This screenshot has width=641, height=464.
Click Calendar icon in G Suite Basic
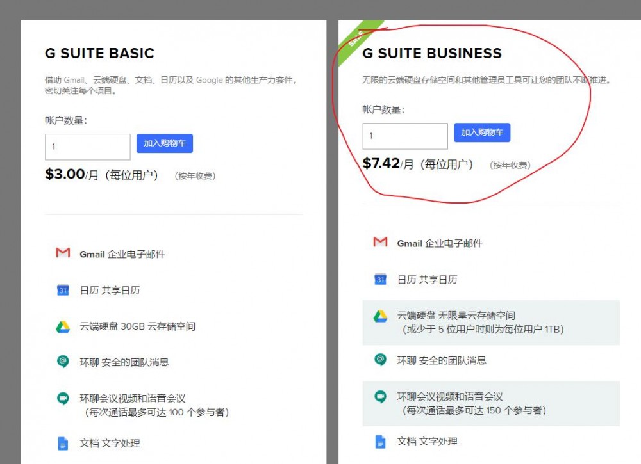click(63, 290)
